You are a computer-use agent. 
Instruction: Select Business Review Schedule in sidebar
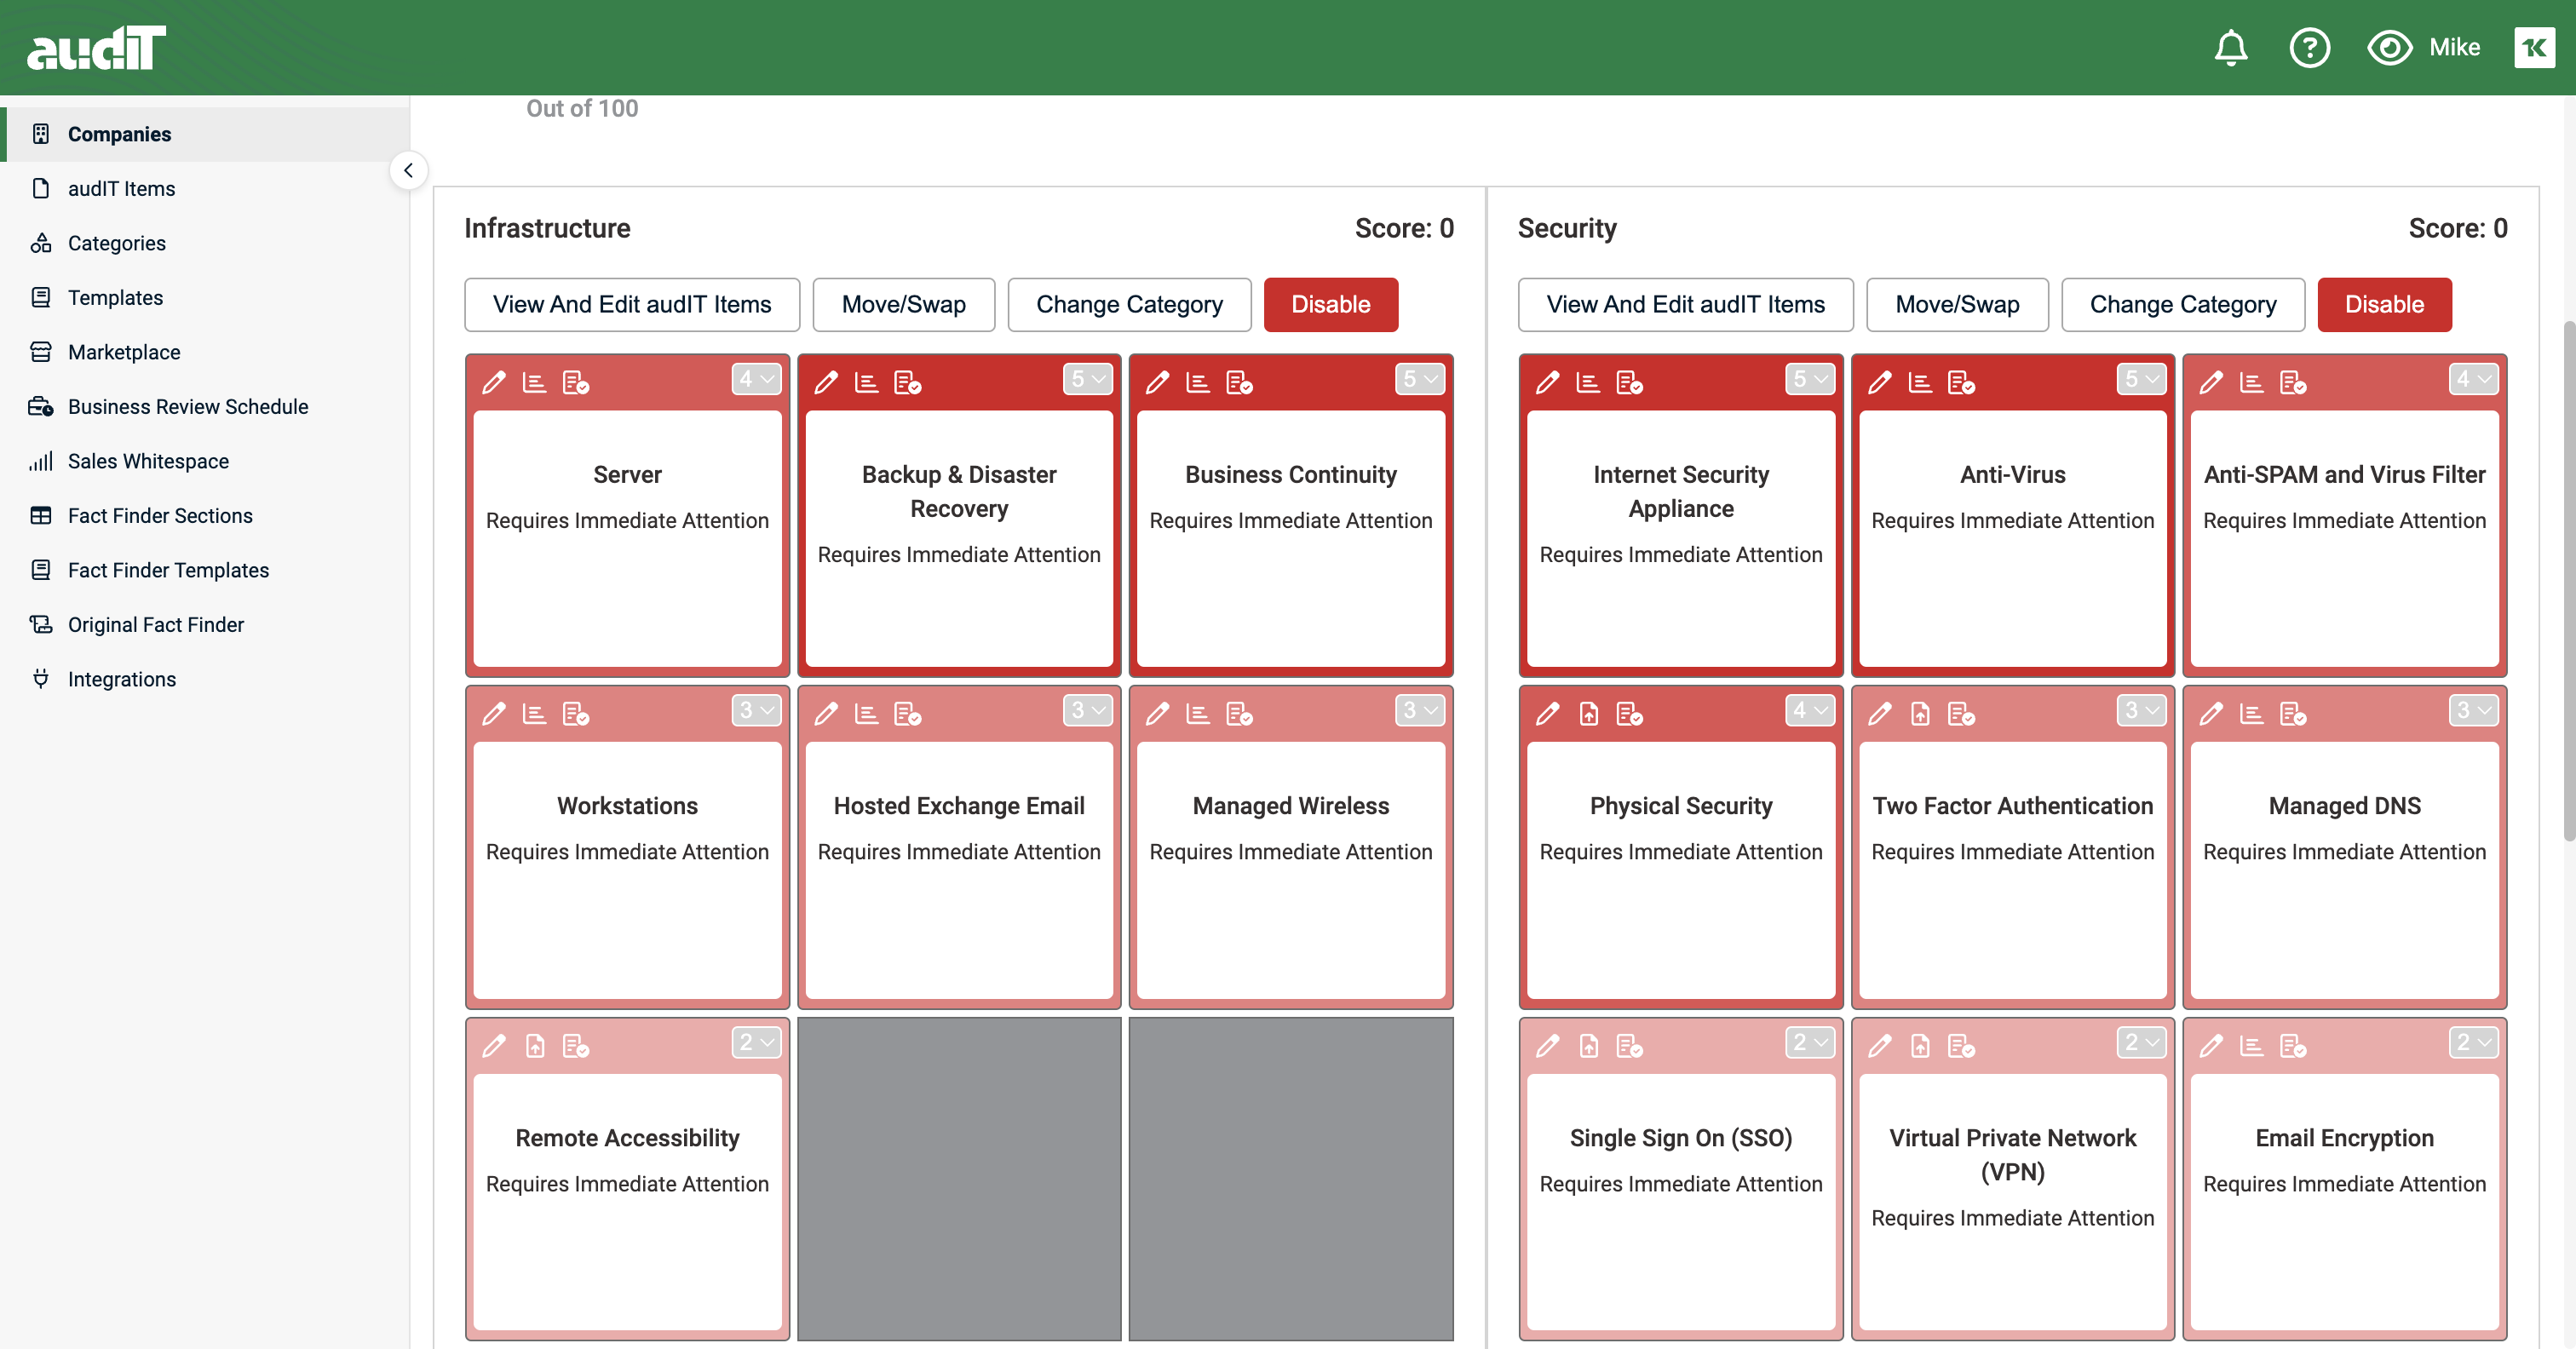click(205, 406)
